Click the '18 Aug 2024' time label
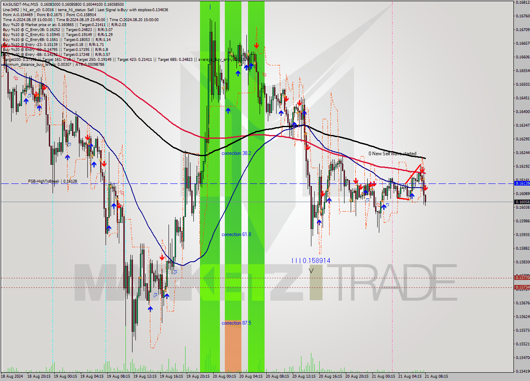 tap(12, 376)
